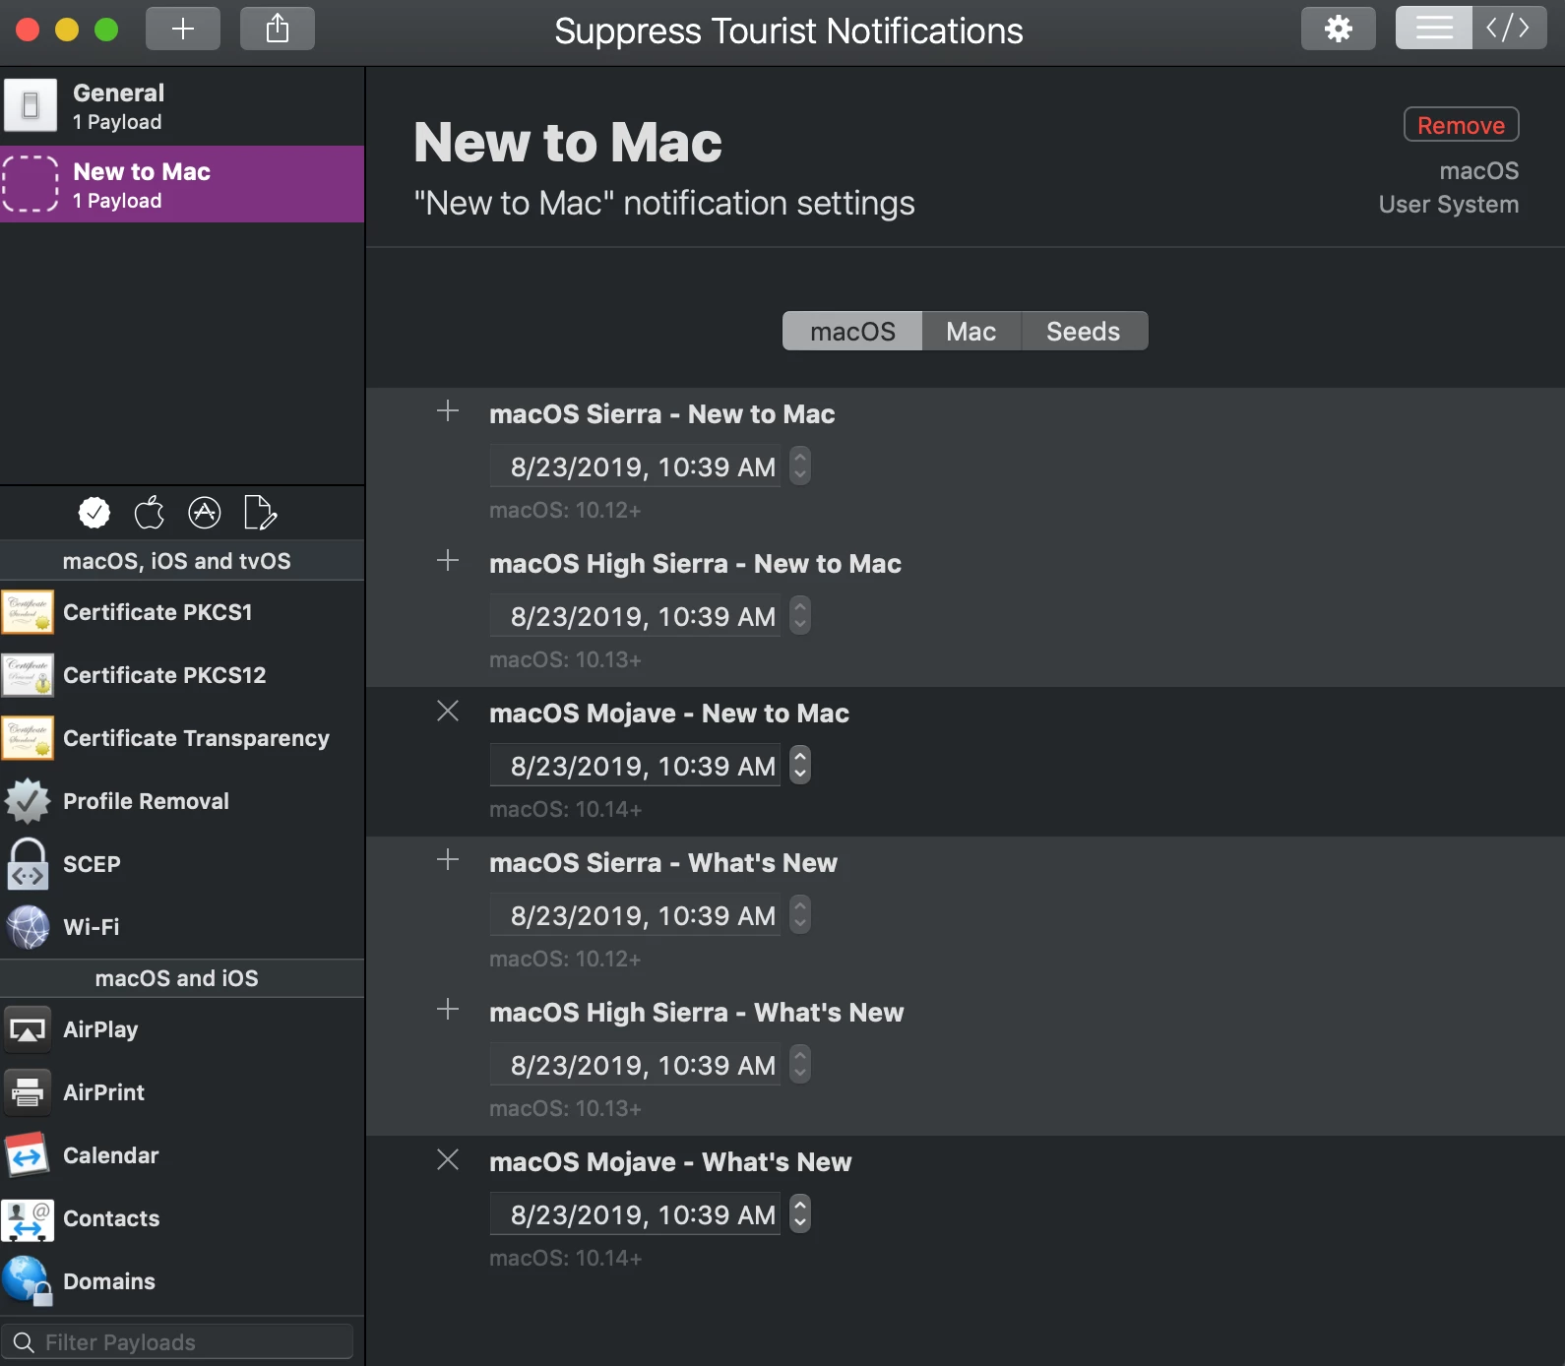Screen dimensions: 1565x1366
Task: Select Profile Removal payload label
Action: click(x=146, y=801)
